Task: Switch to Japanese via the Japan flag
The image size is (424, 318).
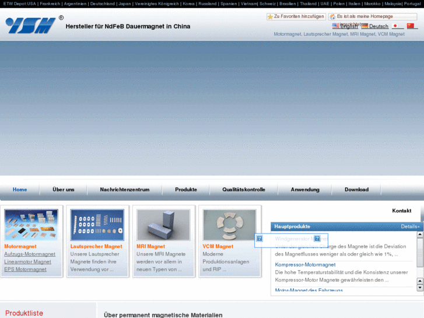Action: [395, 26]
